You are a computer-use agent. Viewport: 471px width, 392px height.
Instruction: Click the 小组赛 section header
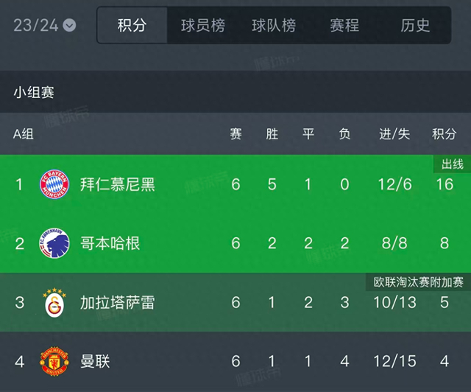click(34, 92)
